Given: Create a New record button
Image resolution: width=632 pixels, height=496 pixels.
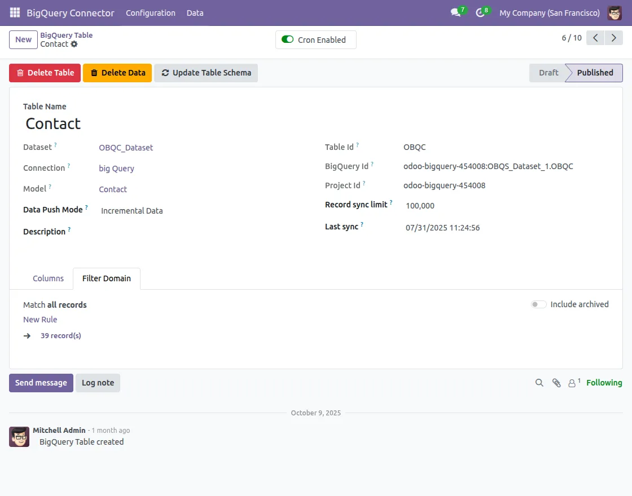Looking at the screenshot, I should tap(23, 39).
